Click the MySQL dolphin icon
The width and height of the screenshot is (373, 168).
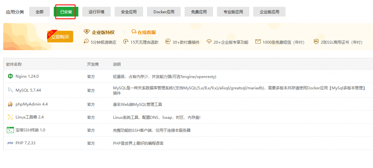tap(10, 90)
